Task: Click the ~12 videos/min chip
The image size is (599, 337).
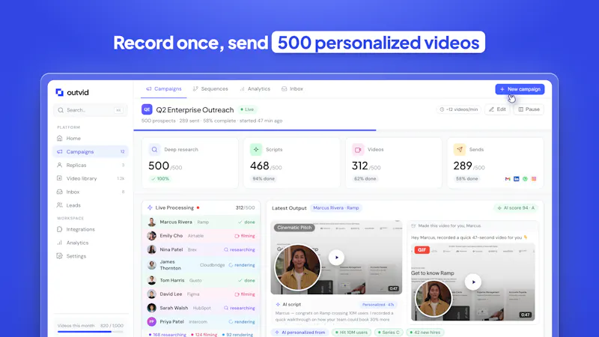Action: click(458, 109)
